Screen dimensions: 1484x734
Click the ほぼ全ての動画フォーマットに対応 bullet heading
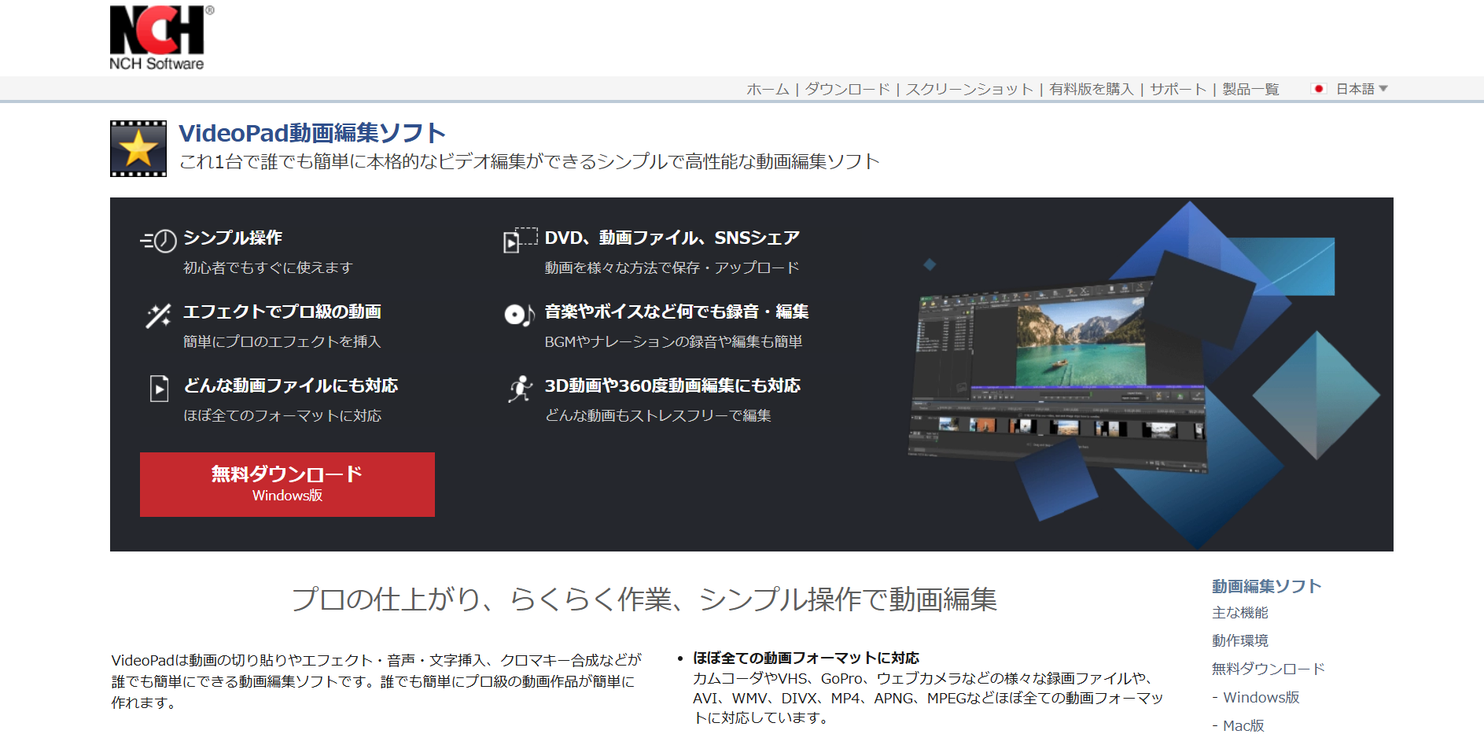(806, 658)
